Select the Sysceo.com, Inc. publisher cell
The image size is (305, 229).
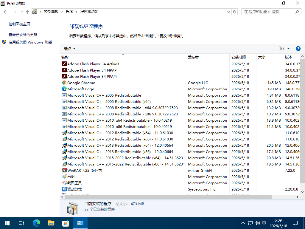(x=202, y=189)
